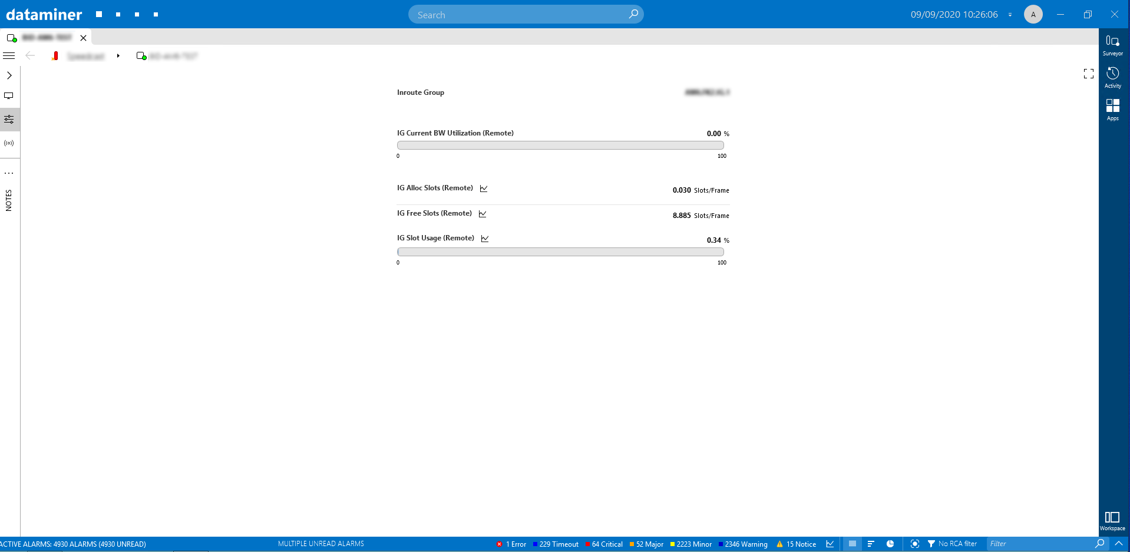Filter alarms by 15 Notice
The height and width of the screenshot is (552, 1130).
tap(796, 544)
